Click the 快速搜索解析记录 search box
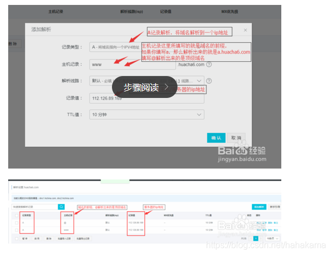Viewport: 331px width, 255px height. 35,207
